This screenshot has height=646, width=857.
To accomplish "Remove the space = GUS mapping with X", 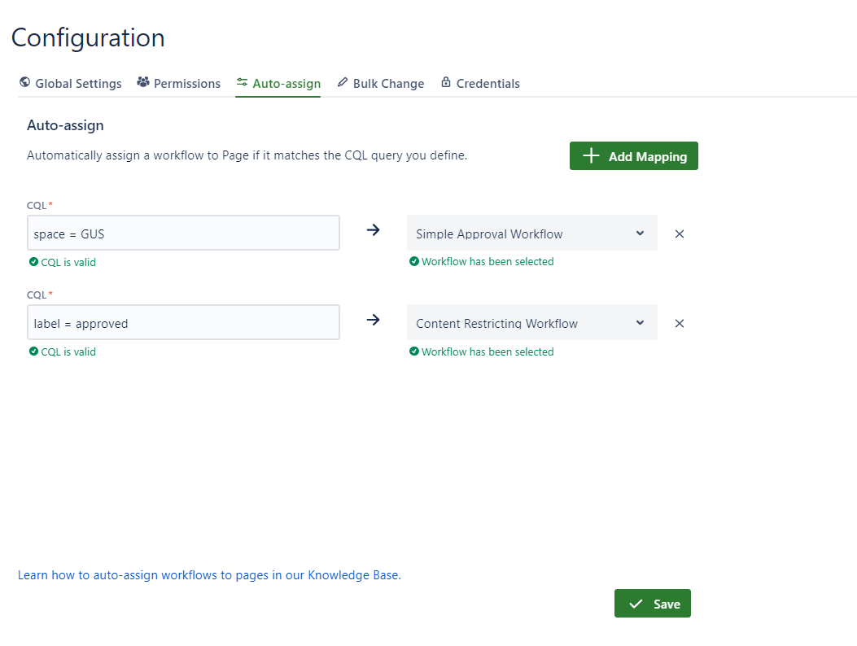I will pyautogui.click(x=680, y=234).
